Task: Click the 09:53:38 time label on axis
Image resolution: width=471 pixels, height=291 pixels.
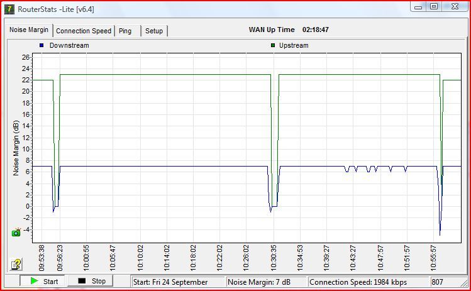Action: coord(42,258)
